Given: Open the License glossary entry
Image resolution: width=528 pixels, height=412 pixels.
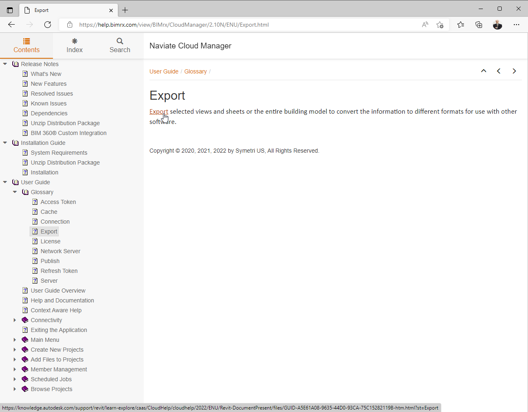Looking at the screenshot, I should tap(51, 241).
